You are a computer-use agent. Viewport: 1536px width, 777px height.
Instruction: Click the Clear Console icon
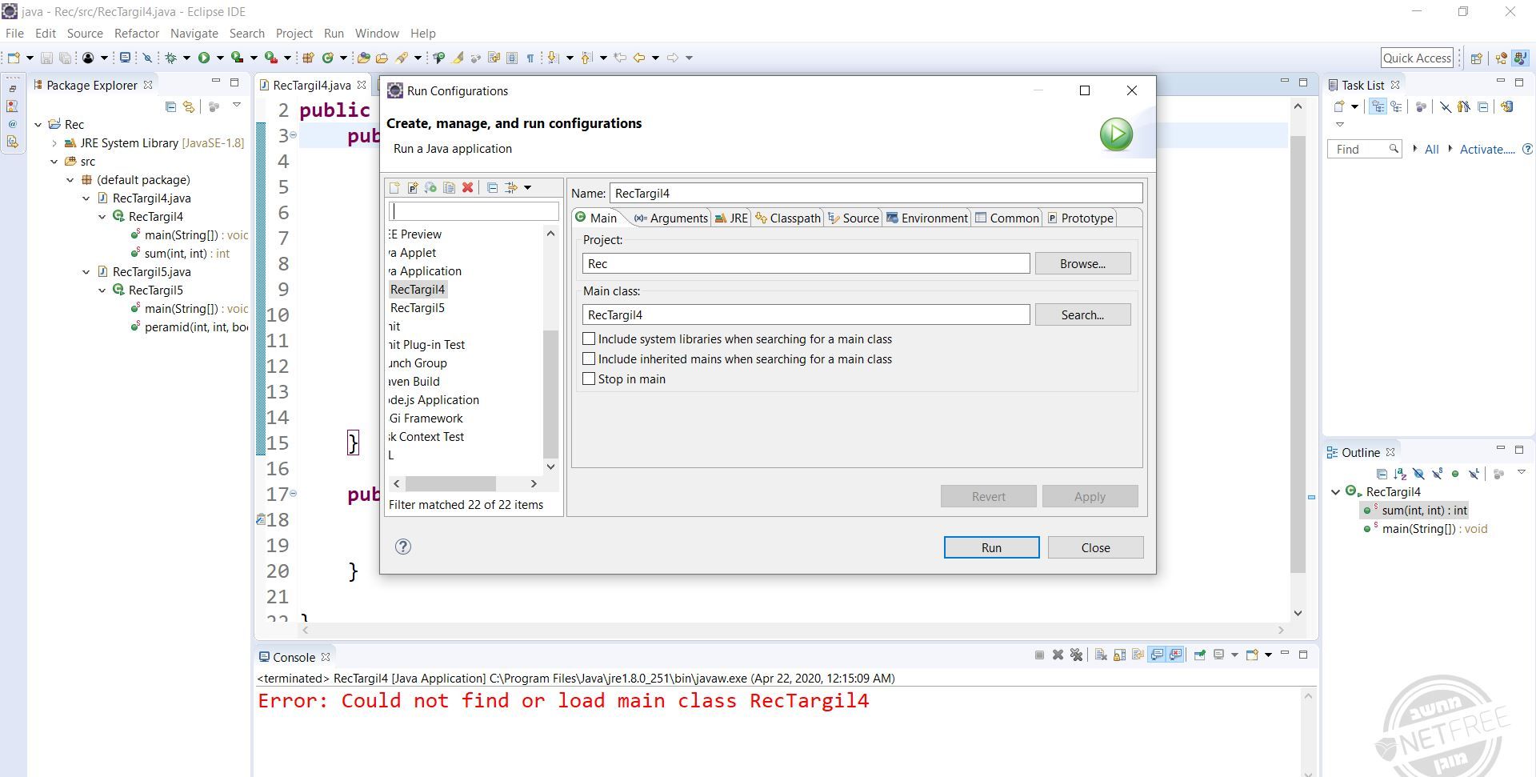click(x=1101, y=655)
